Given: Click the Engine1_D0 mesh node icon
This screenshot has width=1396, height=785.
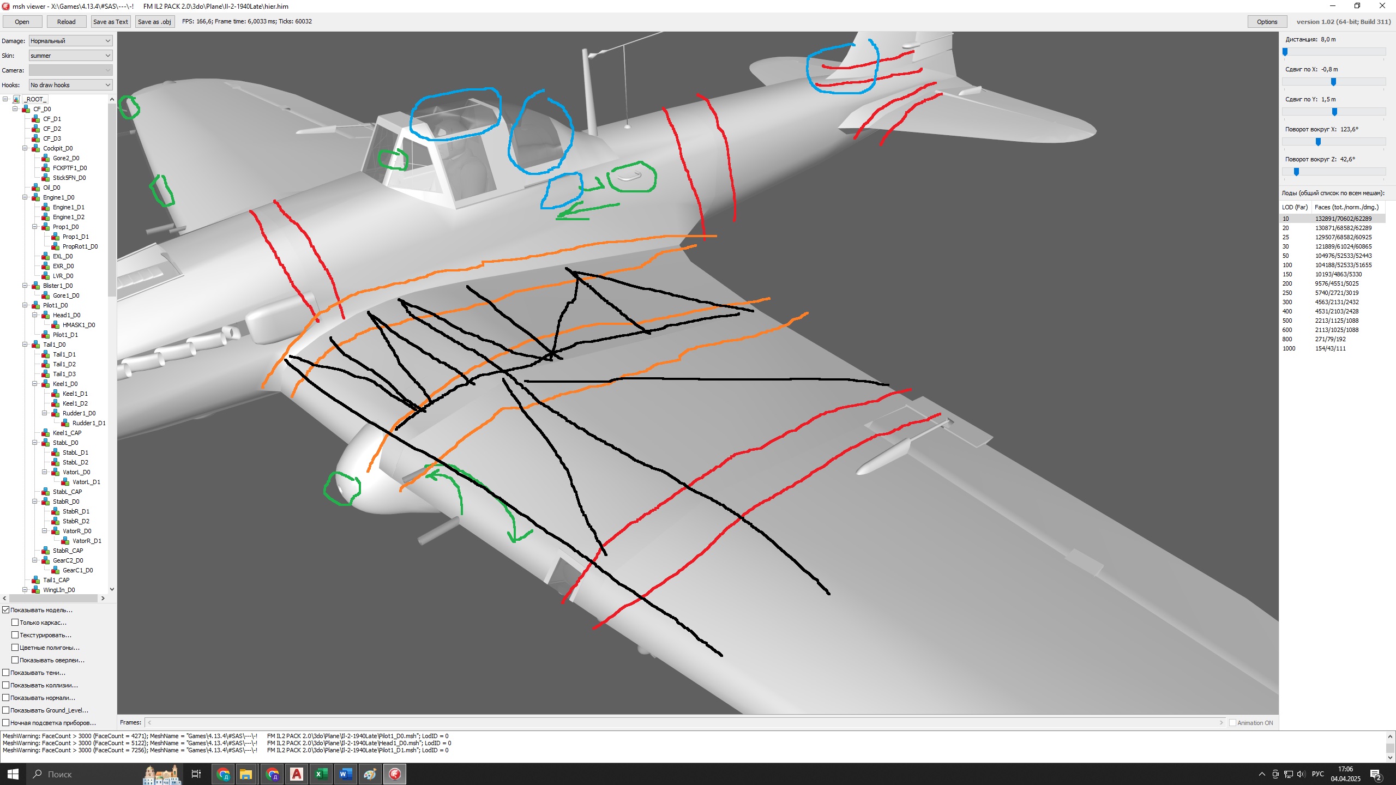Looking at the screenshot, I should [36, 197].
